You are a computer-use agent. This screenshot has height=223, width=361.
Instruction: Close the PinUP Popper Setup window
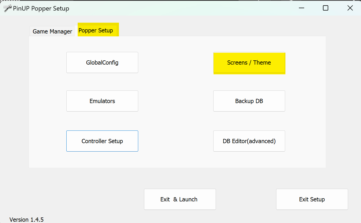(x=350, y=8)
